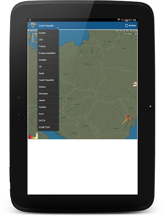This screenshot has height=216, width=165.
Task: Click the red strike-age color legend bar
Action: pos(30,137)
